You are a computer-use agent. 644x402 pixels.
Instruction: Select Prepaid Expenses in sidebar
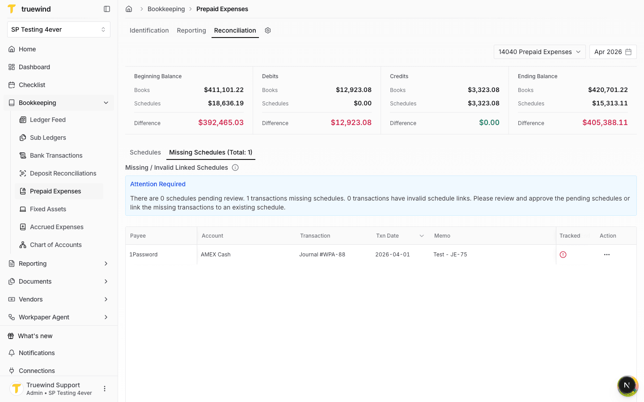[59, 191]
